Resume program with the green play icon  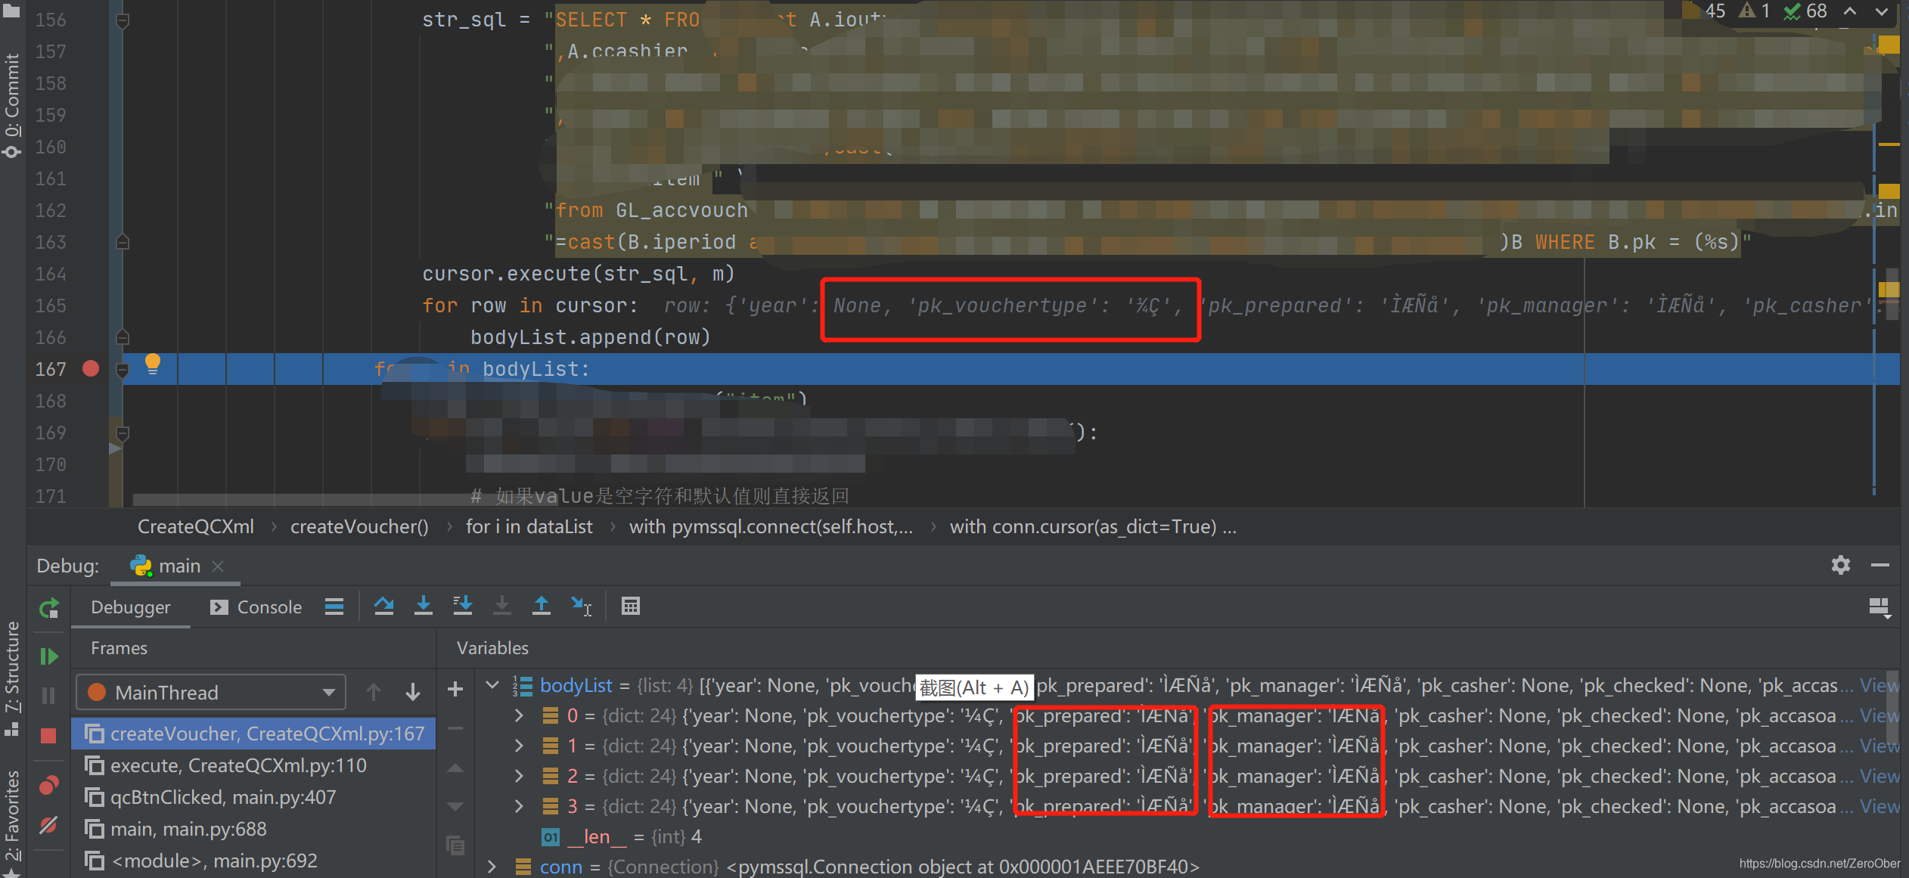[49, 656]
